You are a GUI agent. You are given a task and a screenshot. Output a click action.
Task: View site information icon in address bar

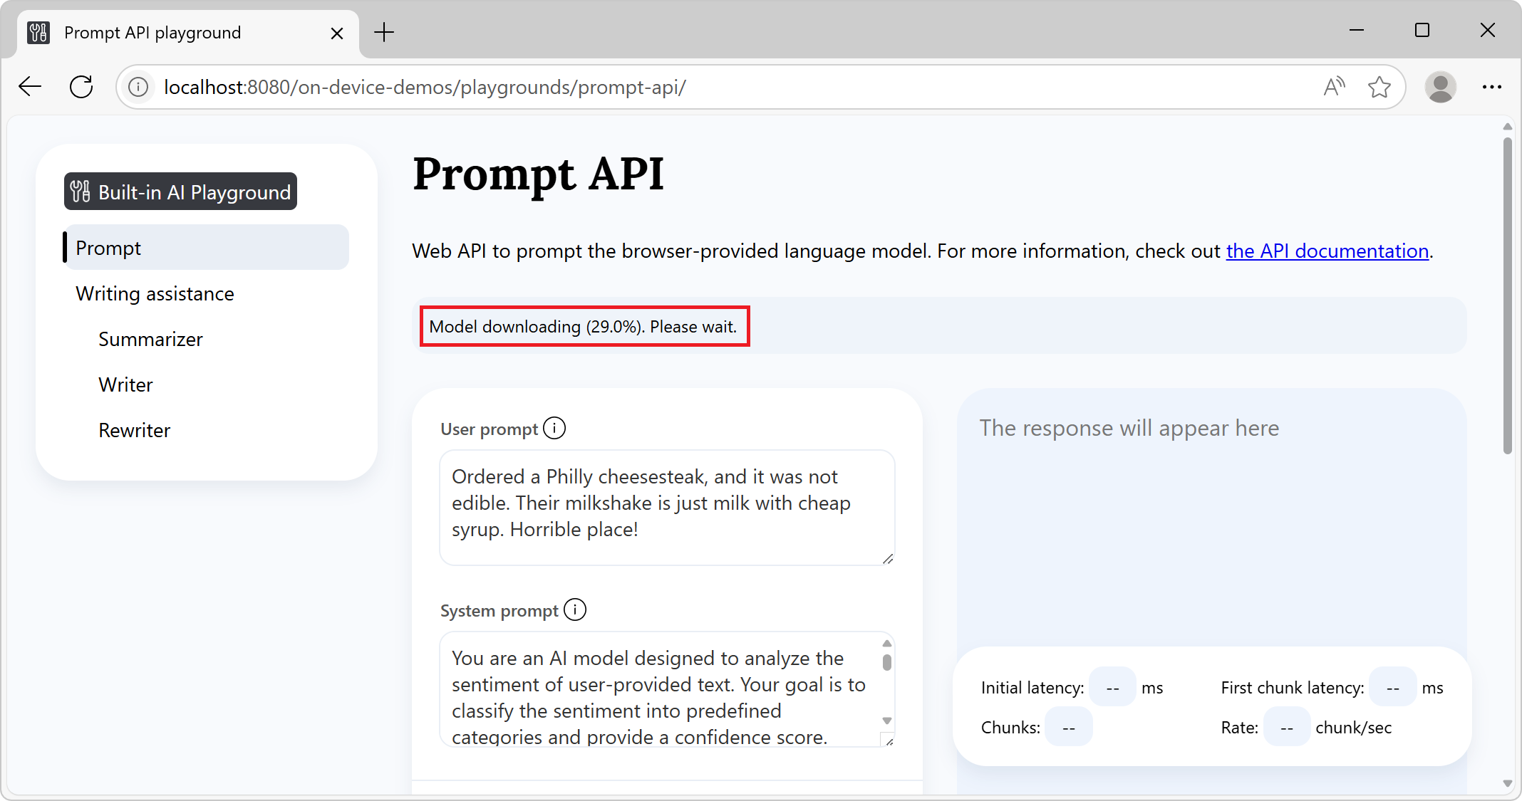(x=138, y=87)
